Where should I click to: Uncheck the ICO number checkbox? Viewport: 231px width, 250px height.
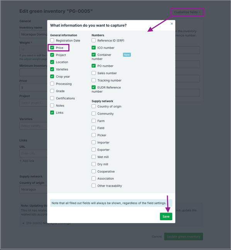[93, 48]
